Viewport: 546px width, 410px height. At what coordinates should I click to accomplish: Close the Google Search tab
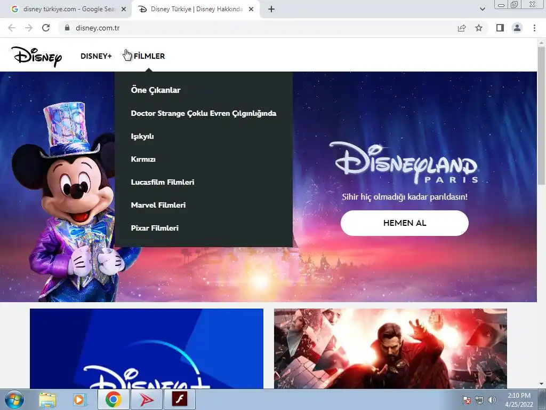pyautogui.click(x=124, y=10)
